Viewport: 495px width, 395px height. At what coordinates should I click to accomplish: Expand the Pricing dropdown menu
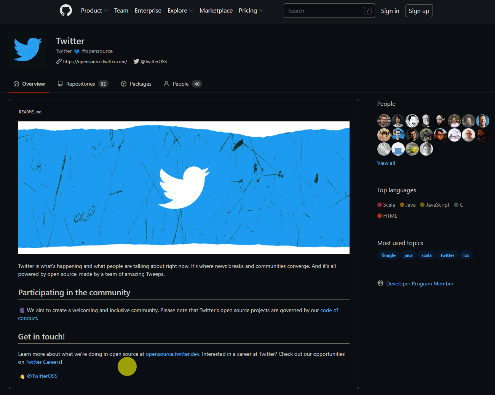[251, 11]
